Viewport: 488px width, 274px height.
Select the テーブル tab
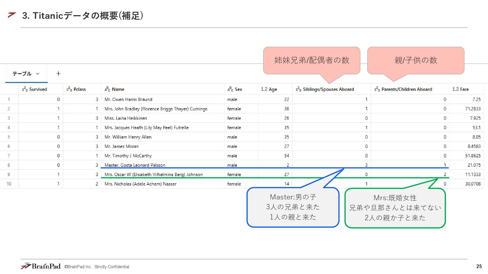pyautogui.click(x=22, y=74)
